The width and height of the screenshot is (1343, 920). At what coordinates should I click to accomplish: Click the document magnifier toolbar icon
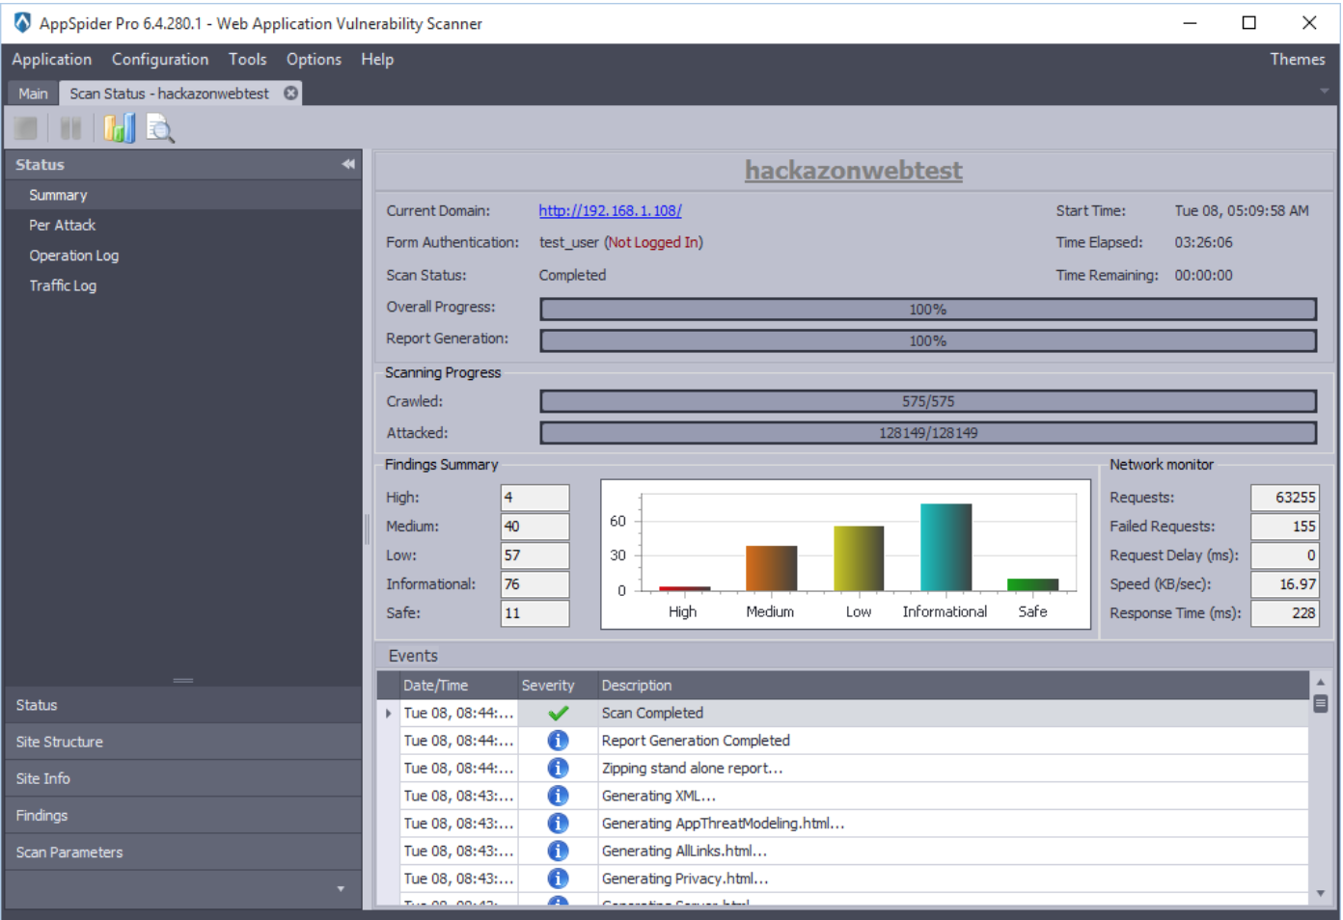(x=160, y=128)
